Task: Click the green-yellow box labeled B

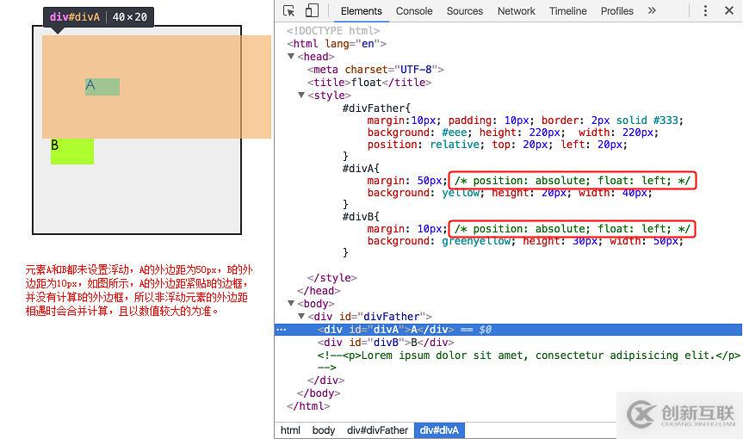Action: pyautogui.click(x=72, y=151)
